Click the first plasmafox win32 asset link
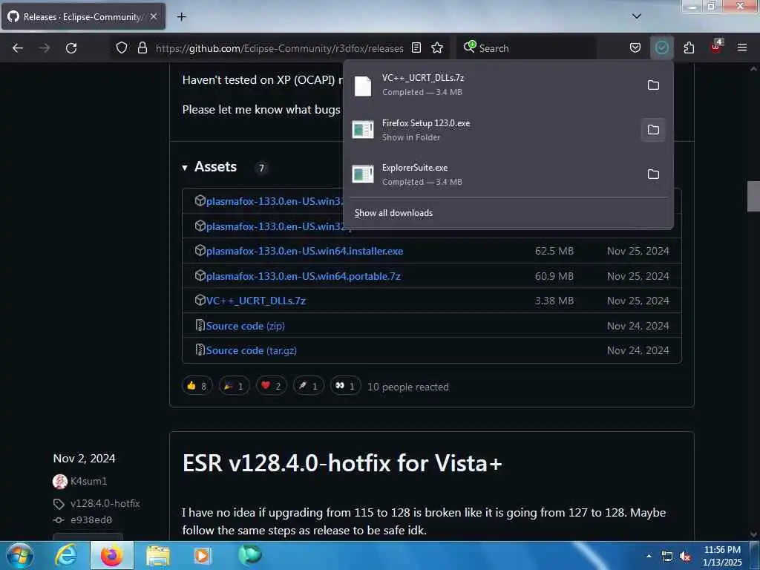Image resolution: width=760 pixels, height=570 pixels. pyautogui.click(x=275, y=202)
